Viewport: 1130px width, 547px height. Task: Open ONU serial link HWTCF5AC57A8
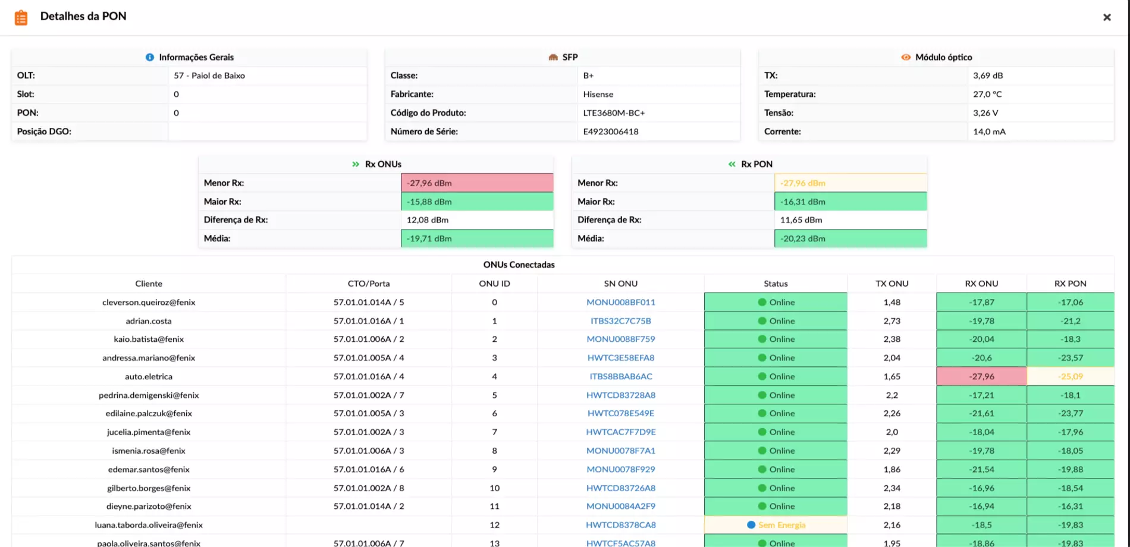click(x=621, y=543)
